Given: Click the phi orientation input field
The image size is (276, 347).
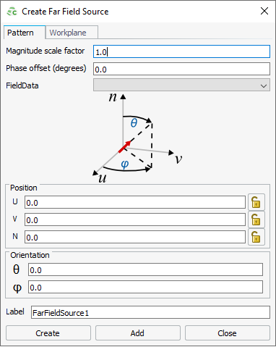Looking at the screenshot, I should click(145, 287).
